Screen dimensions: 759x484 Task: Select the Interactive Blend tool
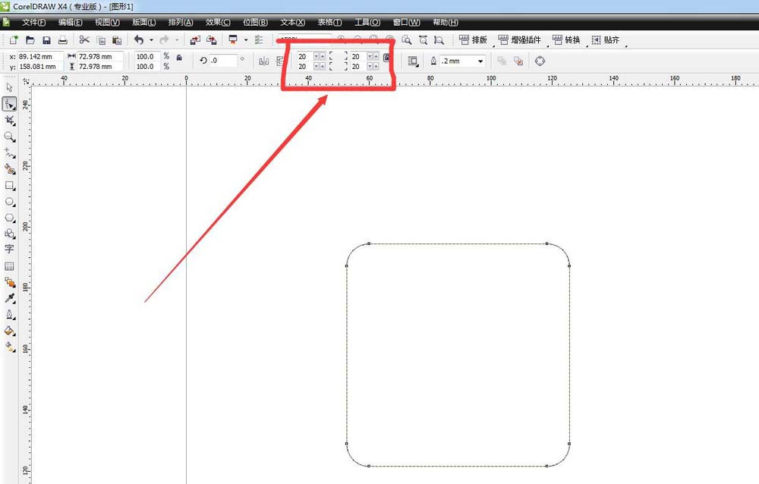tap(9, 281)
